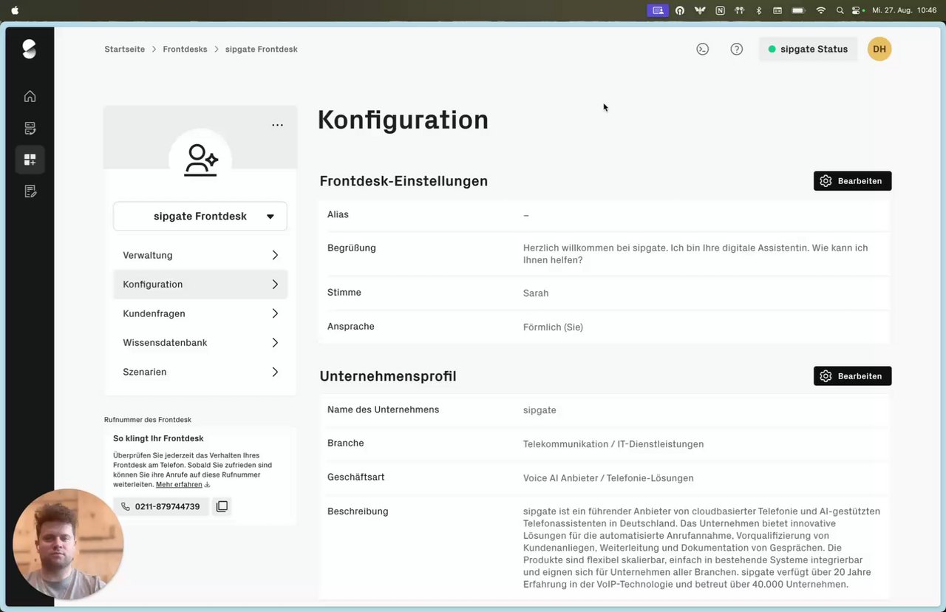Click the Stimme value Sarah
946x612 pixels.
tap(536, 293)
